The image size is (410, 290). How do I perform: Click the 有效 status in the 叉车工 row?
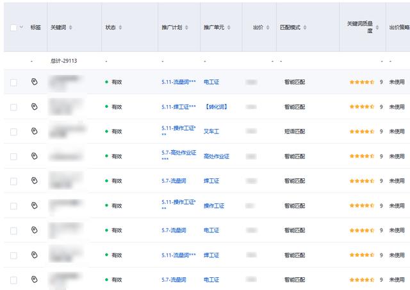point(117,132)
